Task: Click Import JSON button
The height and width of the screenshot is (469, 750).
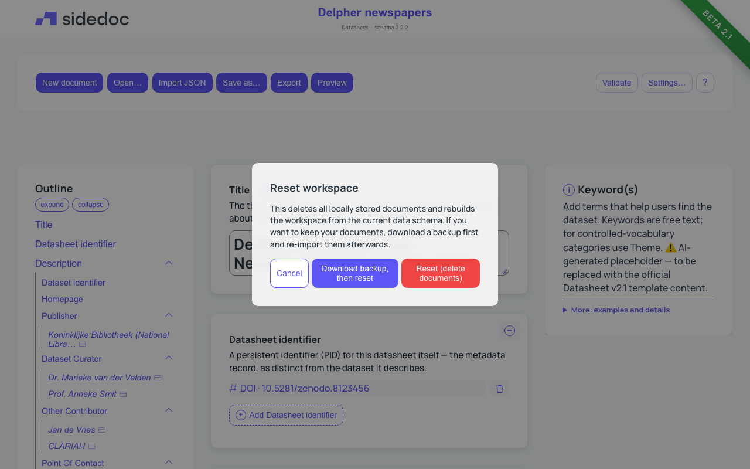Action: point(182,83)
